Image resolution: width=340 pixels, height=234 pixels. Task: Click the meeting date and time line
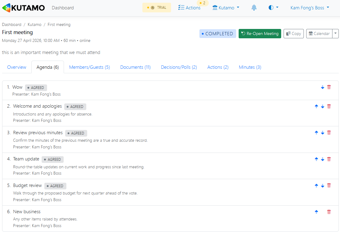point(46,40)
